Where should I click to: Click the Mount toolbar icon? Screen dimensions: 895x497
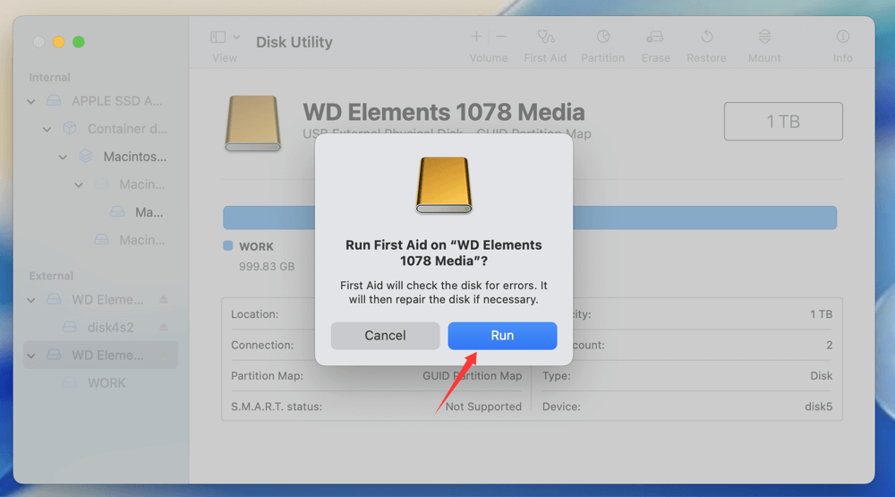[765, 37]
